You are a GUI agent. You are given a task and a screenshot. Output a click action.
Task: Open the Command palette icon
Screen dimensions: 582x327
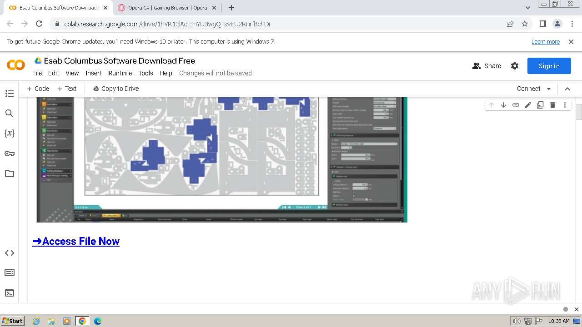10,272
